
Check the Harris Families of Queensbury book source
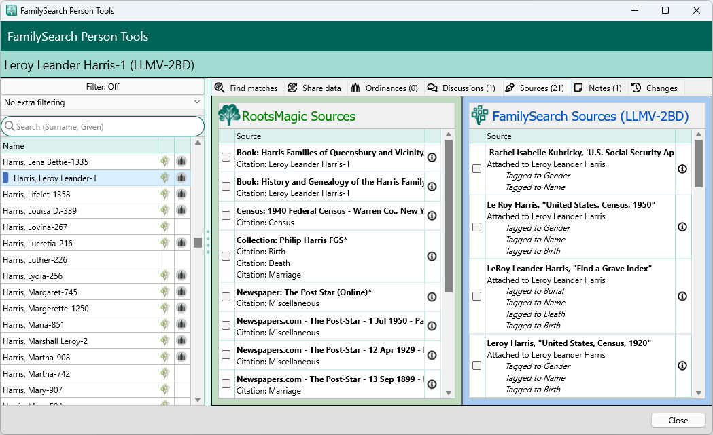pyautogui.click(x=226, y=157)
